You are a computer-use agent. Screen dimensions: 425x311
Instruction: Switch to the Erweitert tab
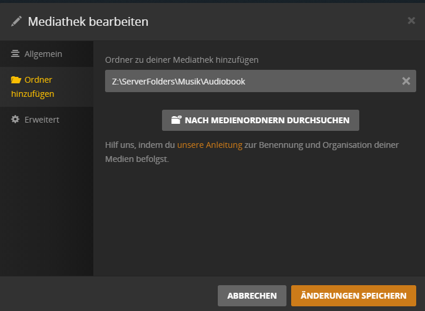point(46,120)
